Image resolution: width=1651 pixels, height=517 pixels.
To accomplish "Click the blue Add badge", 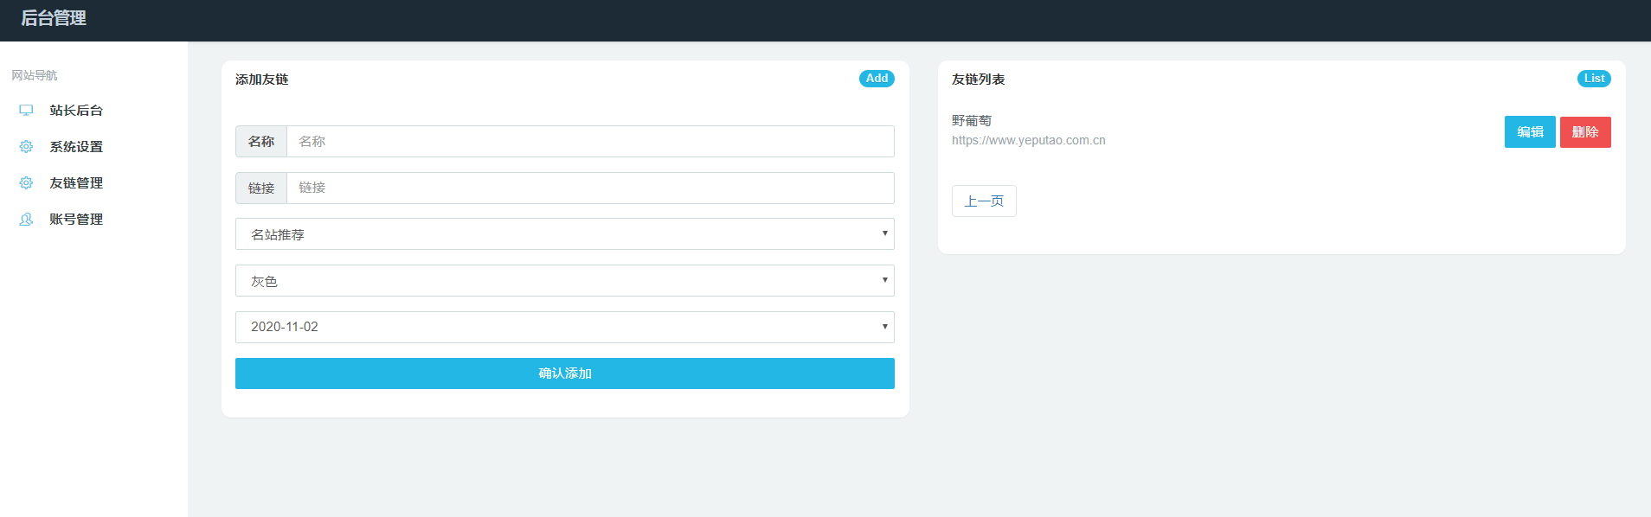I will (x=877, y=79).
